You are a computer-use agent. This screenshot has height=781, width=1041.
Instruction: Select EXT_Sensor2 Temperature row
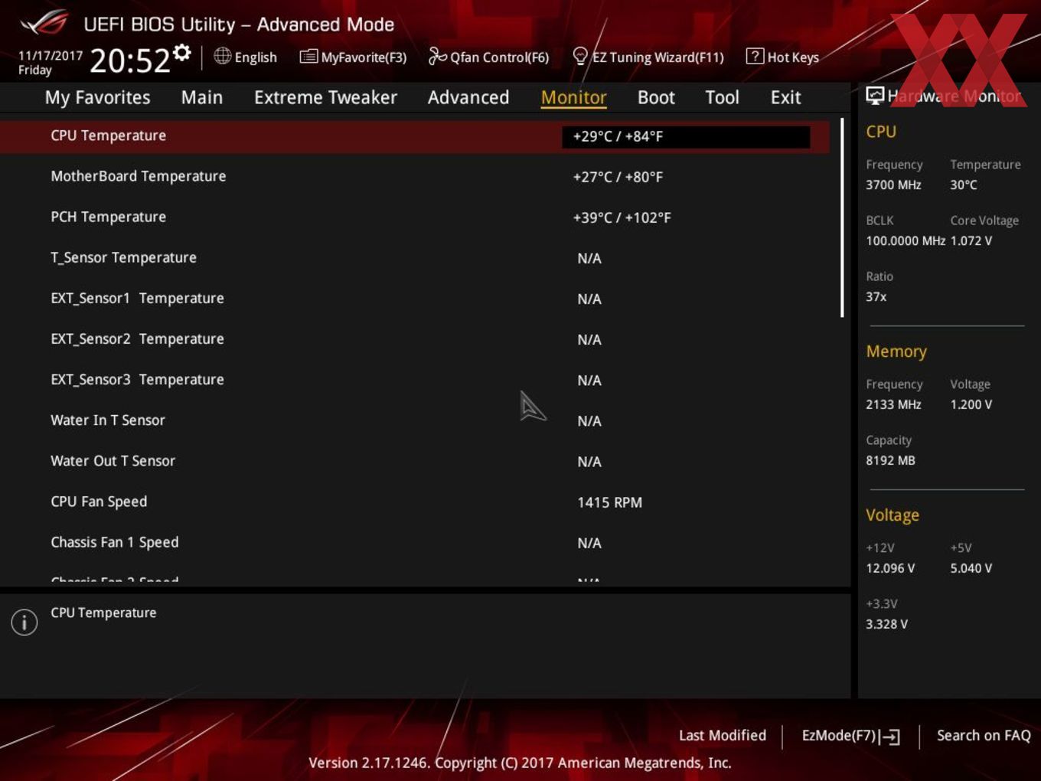(x=414, y=339)
